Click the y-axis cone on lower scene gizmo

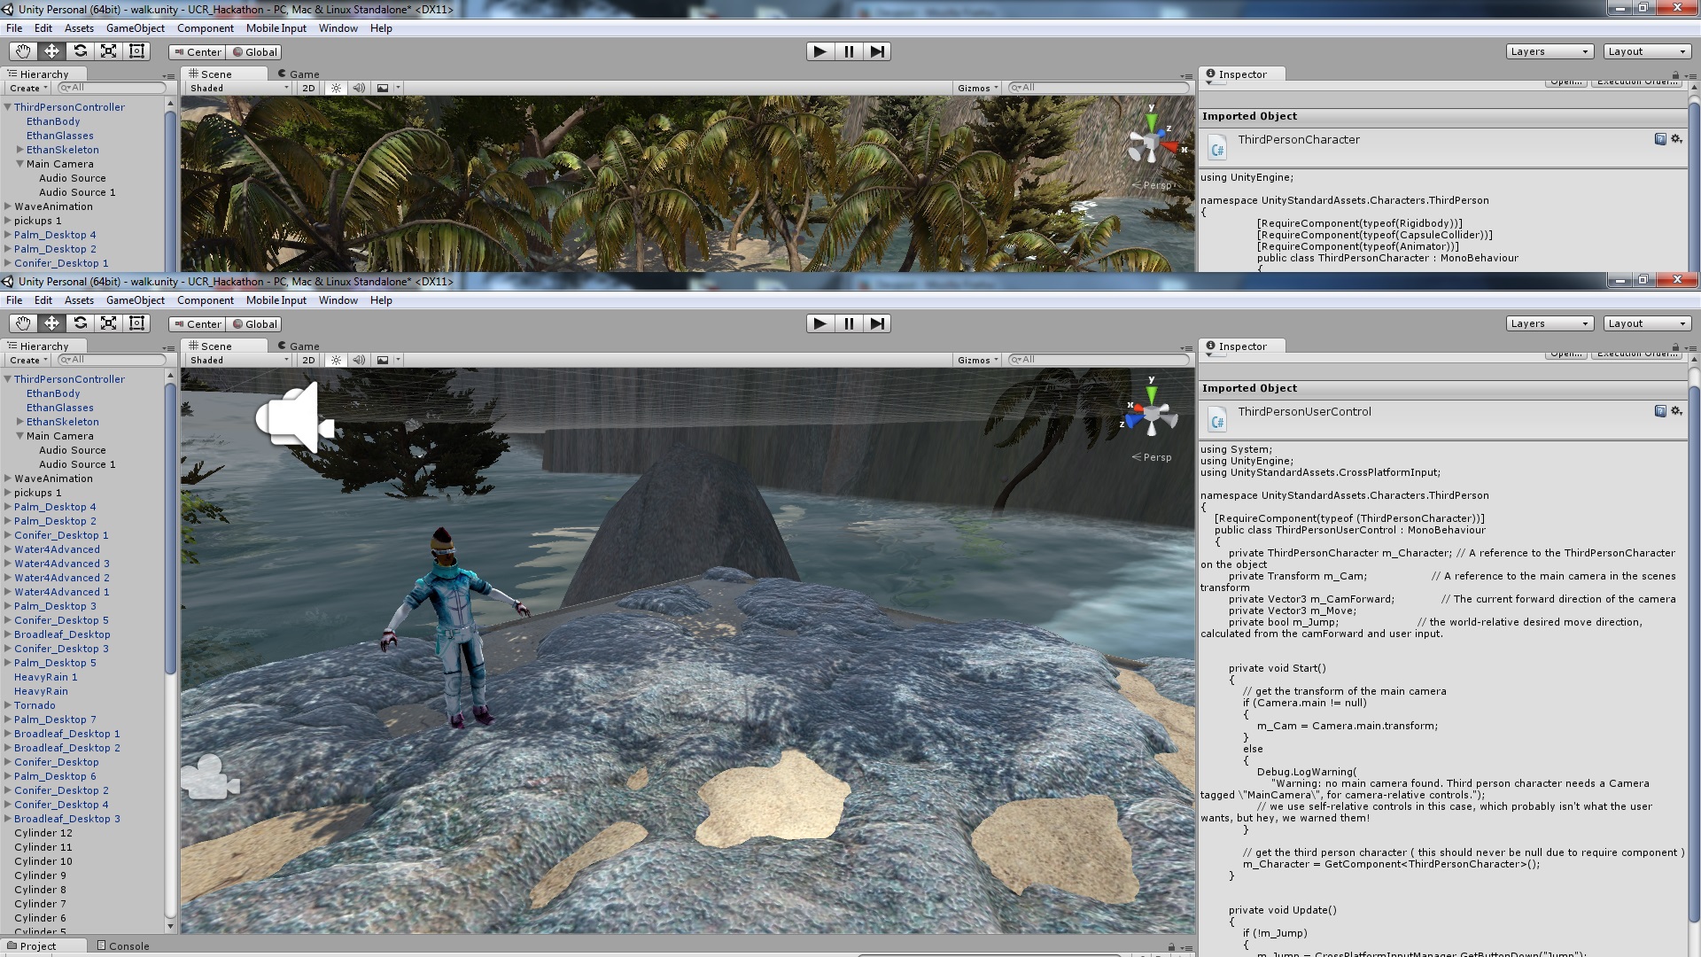tap(1151, 393)
